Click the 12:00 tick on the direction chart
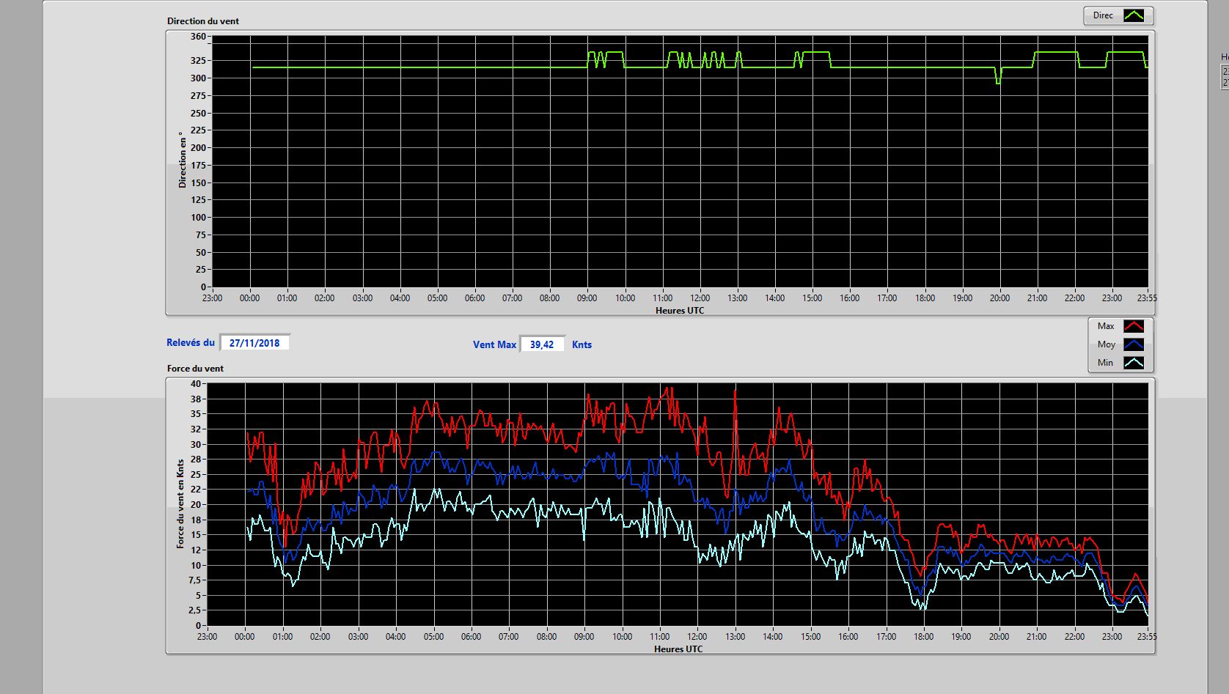Viewport: 1229px width, 694px height. click(x=700, y=298)
